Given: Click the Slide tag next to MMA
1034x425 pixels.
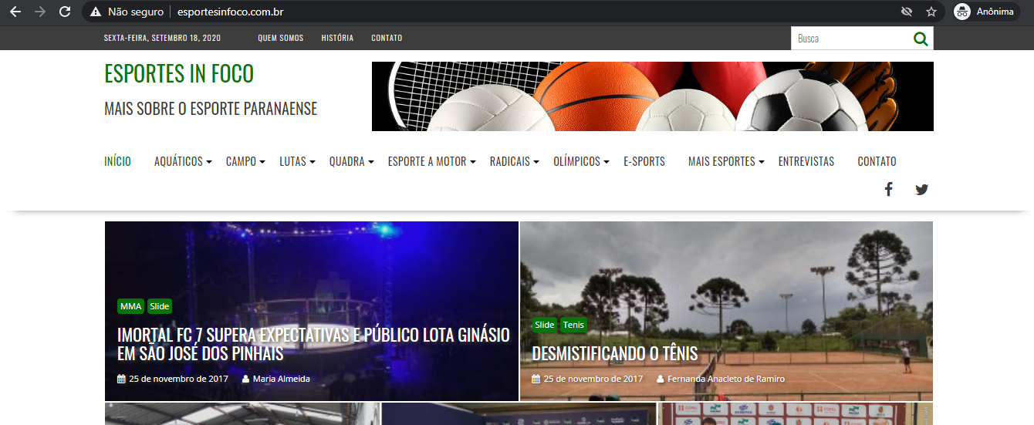Looking at the screenshot, I should point(159,306).
